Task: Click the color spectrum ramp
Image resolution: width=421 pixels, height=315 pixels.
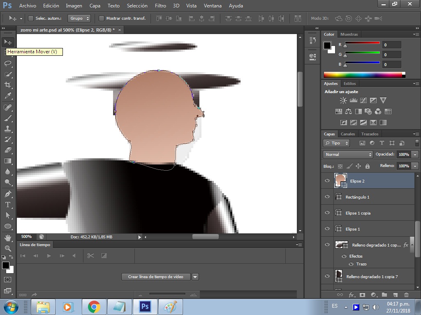Action: coord(364,75)
